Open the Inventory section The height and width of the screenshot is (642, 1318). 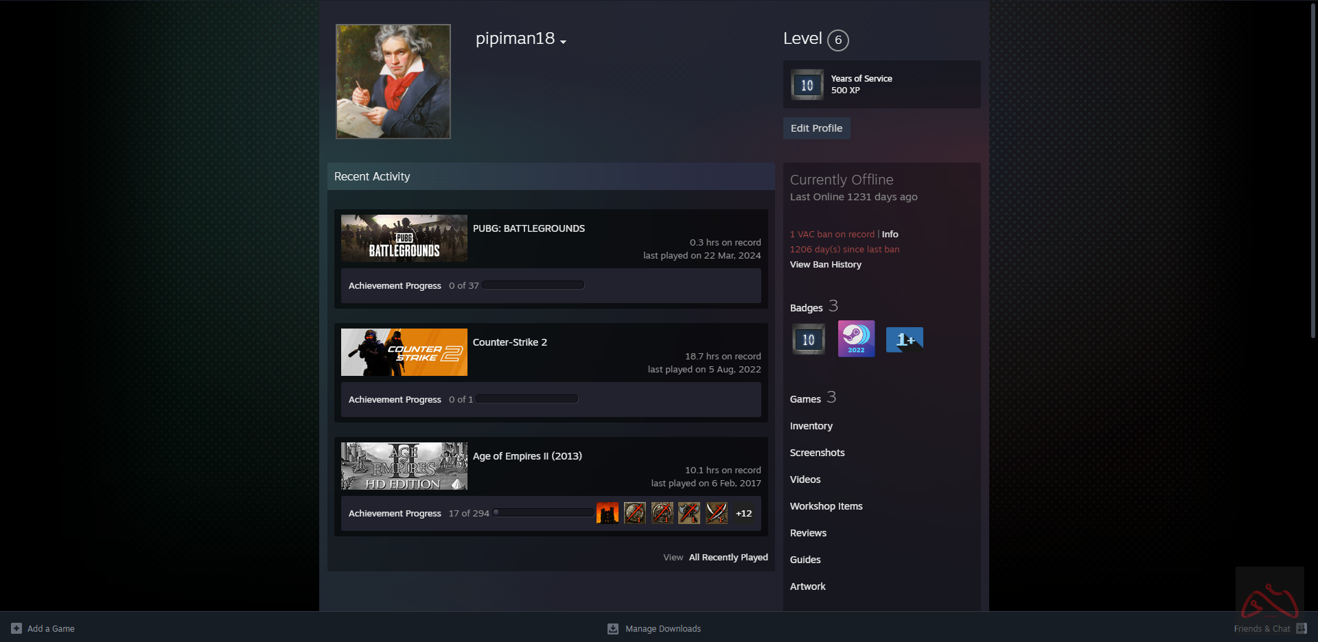(811, 426)
